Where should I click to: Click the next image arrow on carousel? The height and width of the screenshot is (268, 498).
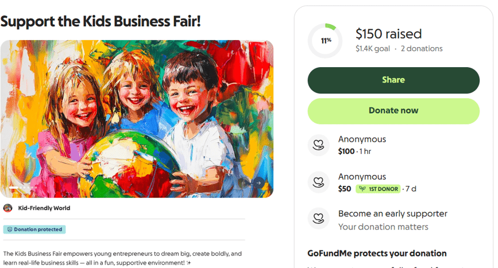(258, 183)
